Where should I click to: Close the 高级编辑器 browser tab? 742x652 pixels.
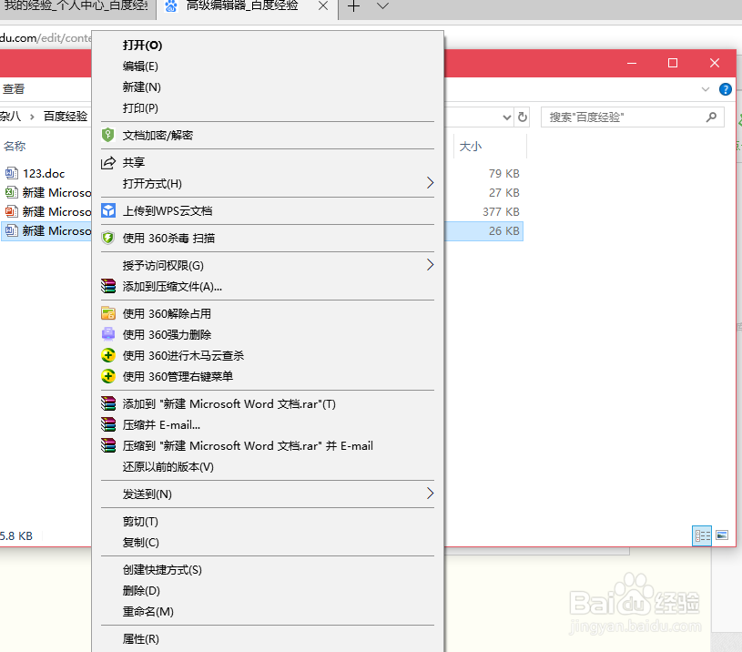pos(323,6)
